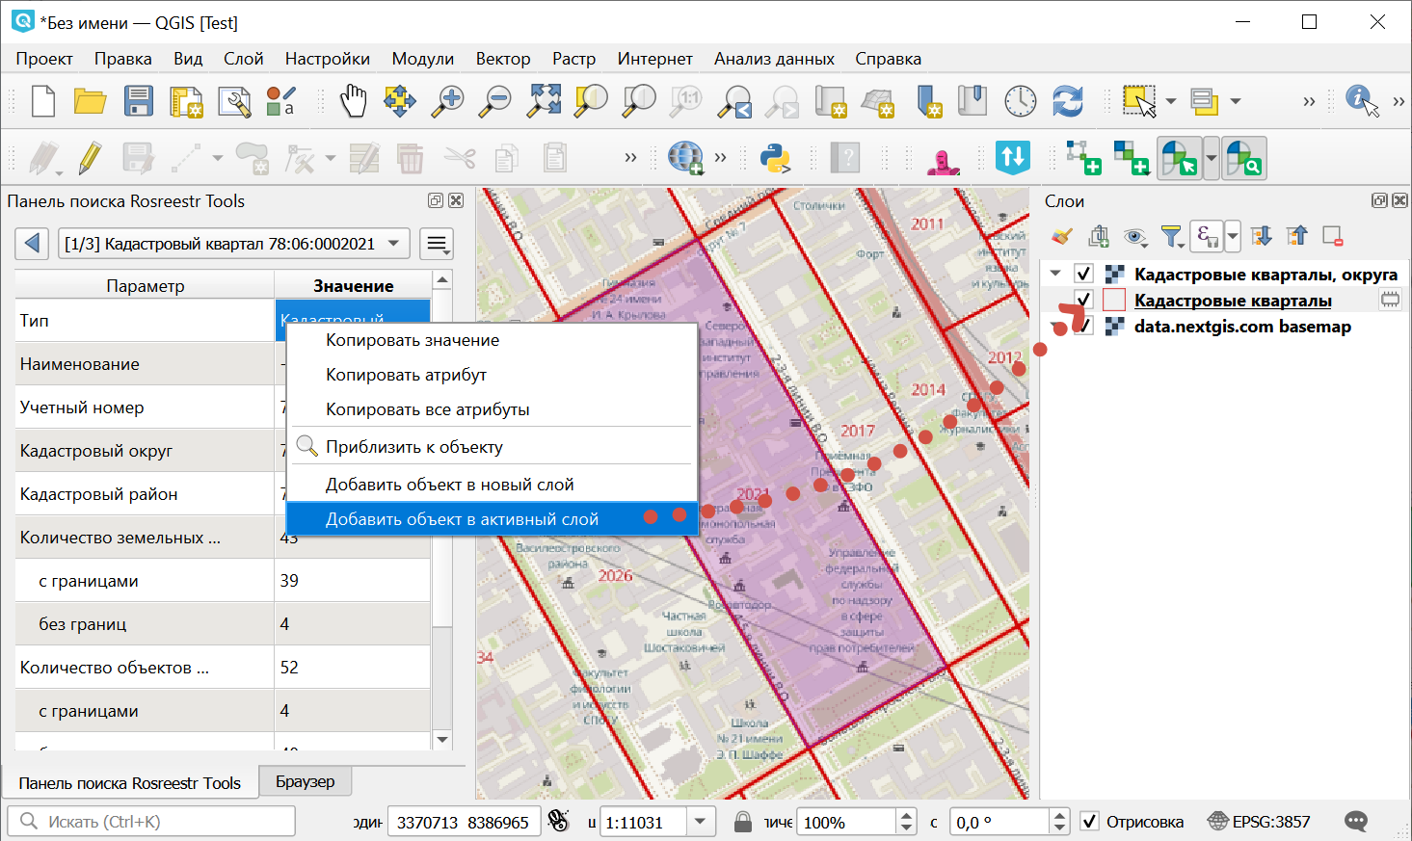Open the style manager icon
The image size is (1412, 841).
point(281,101)
